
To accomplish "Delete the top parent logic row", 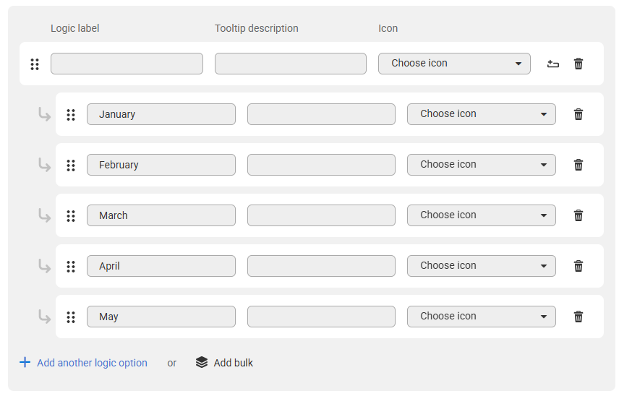I will click(579, 64).
